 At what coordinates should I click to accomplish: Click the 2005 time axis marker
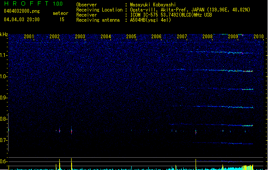click(x=131, y=37)
